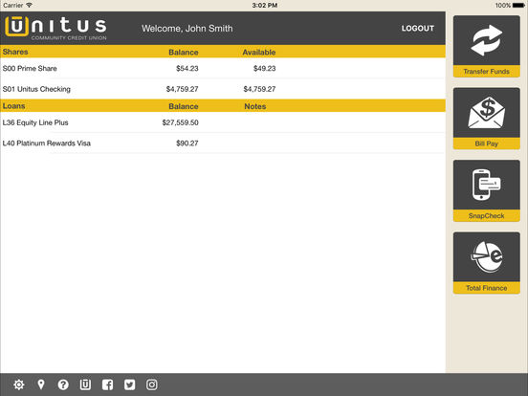
Task: Launch SnapCheck mobile deposit
Action: click(486, 191)
